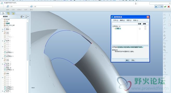Screen dimensions: 171x93
Task: Tick the ignore checkbox for 边界混合_16
Action: tap(145, 26)
